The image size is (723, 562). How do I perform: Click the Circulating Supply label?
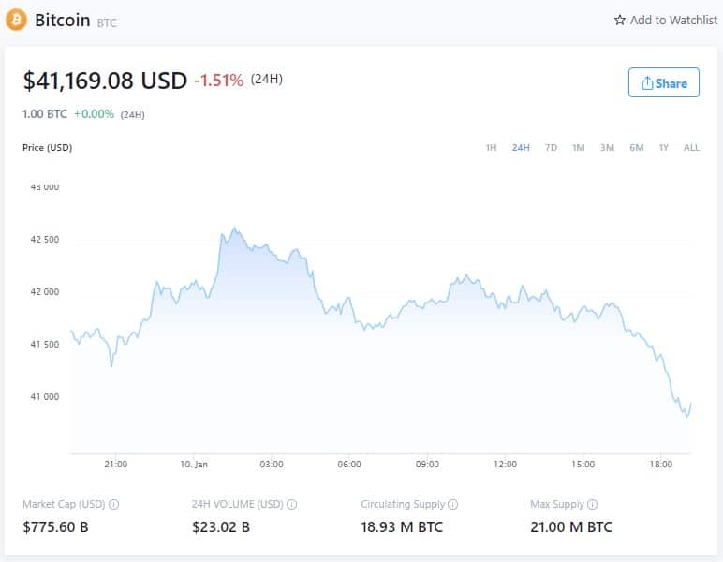(403, 504)
